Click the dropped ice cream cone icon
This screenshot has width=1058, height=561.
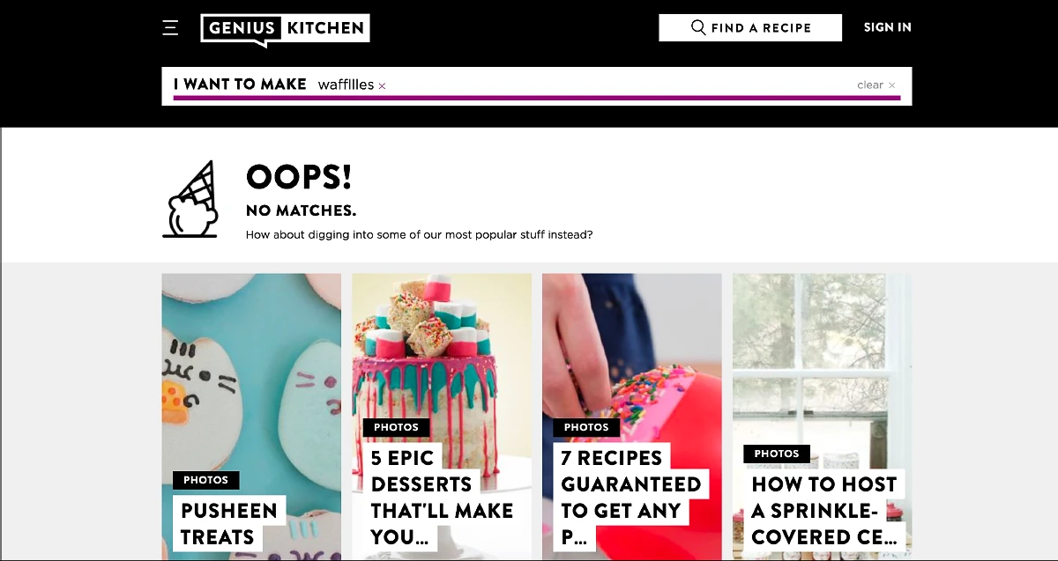(x=190, y=200)
